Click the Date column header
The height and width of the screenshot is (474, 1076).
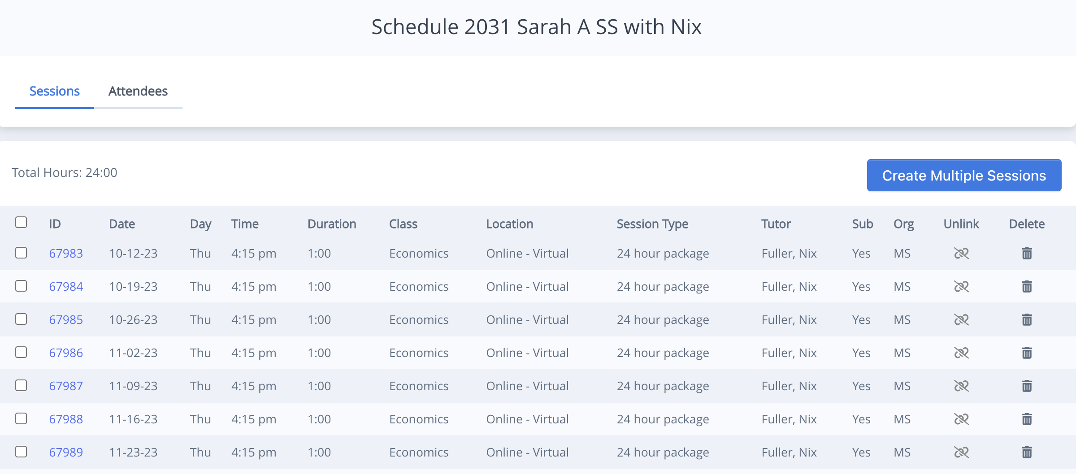point(121,224)
